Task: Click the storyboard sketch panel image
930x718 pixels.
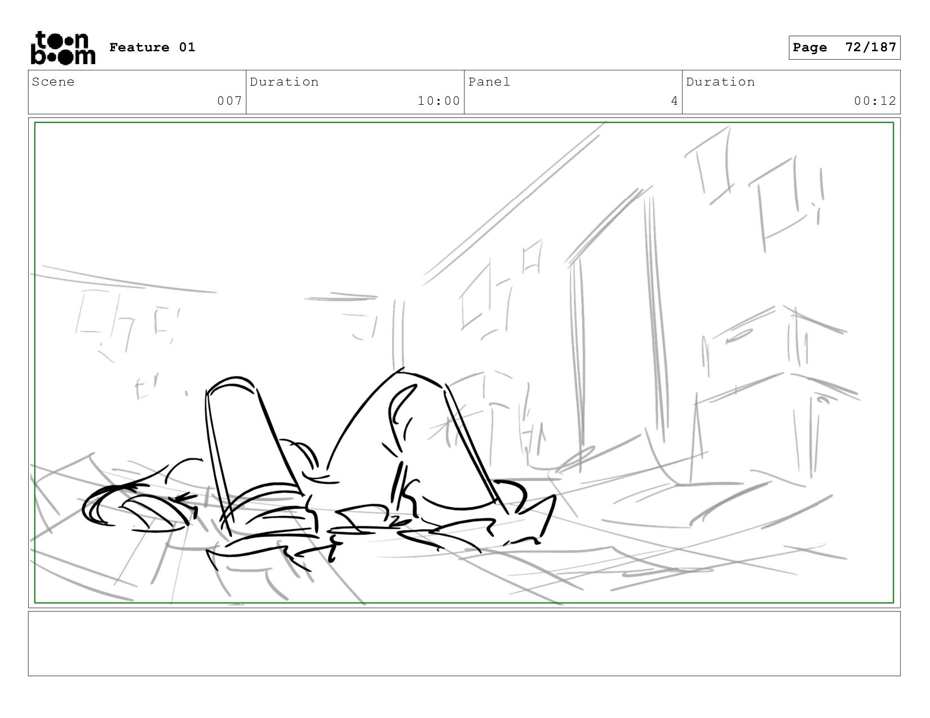Action: [464, 363]
